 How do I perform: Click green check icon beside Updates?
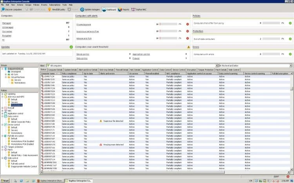(71, 47)
